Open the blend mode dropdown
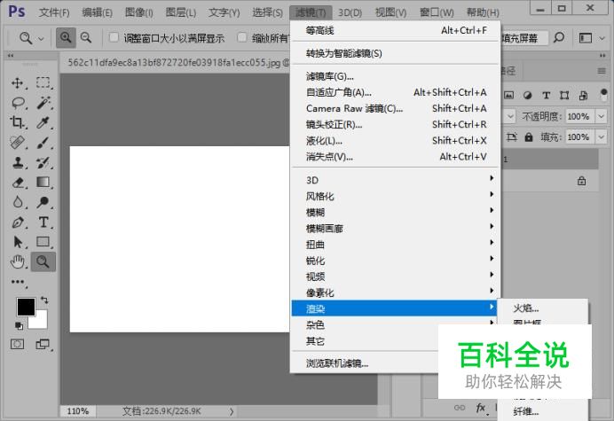Screen dimensions: 614x421 tap(510, 116)
